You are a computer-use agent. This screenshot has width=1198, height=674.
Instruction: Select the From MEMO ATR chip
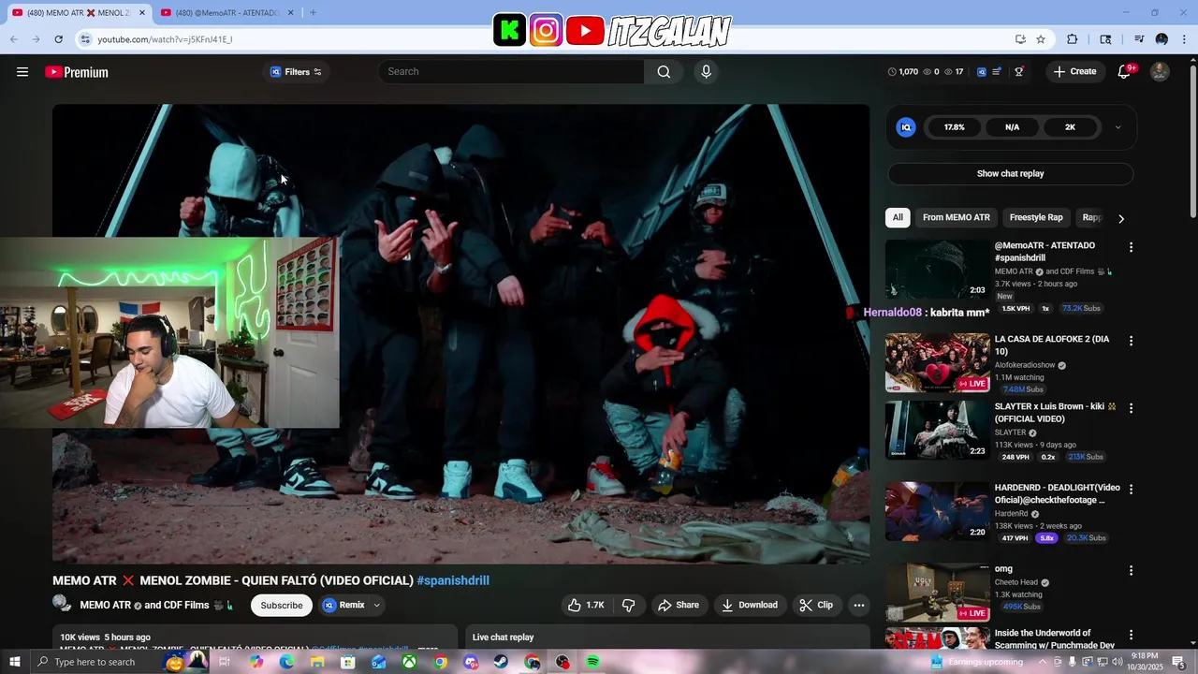[956, 217]
